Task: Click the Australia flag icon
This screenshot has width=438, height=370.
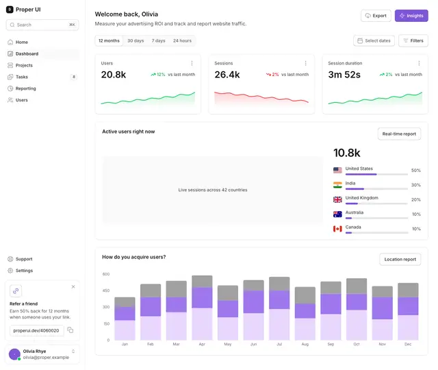Action: [x=337, y=214]
